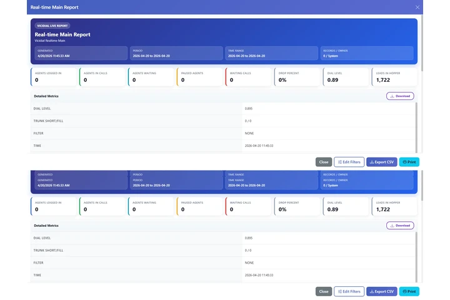Click the upper gray Close button
450x300 pixels.
click(x=324, y=162)
